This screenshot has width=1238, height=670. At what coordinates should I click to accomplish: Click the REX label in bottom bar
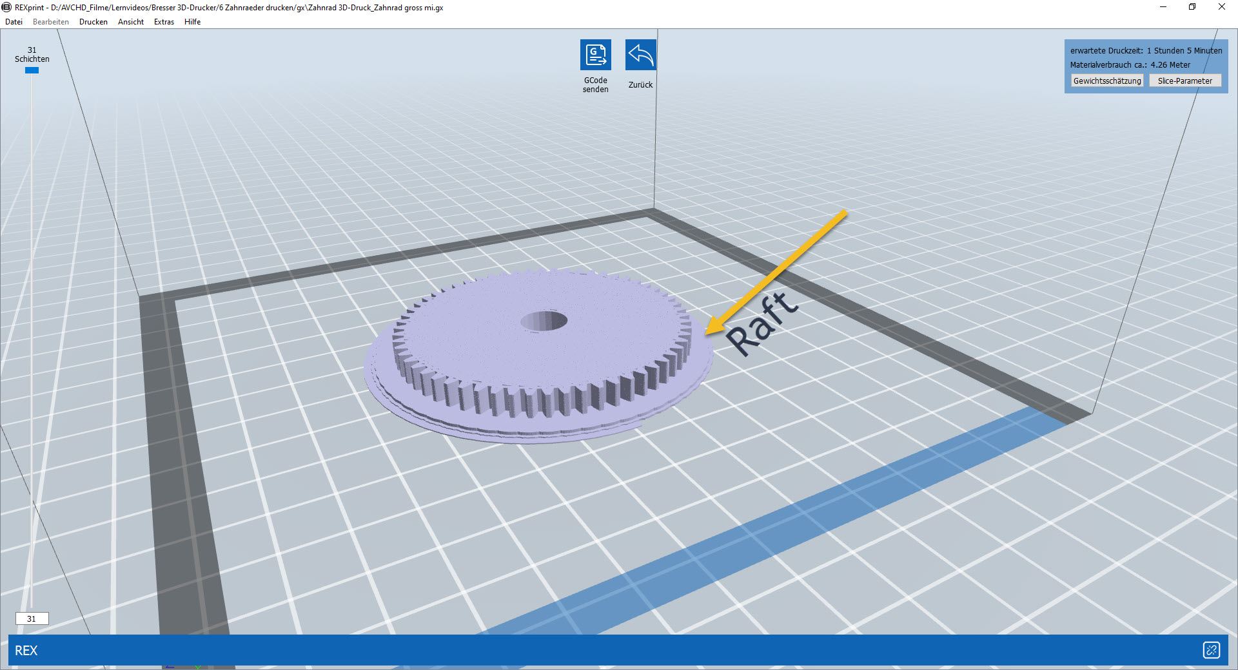(26, 650)
